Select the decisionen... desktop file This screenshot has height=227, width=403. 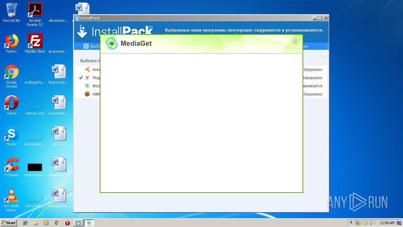(59, 14)
